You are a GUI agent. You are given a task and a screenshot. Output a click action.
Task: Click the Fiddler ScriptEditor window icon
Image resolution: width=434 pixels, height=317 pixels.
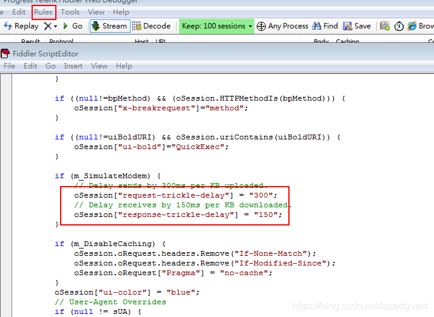[5, 53]
